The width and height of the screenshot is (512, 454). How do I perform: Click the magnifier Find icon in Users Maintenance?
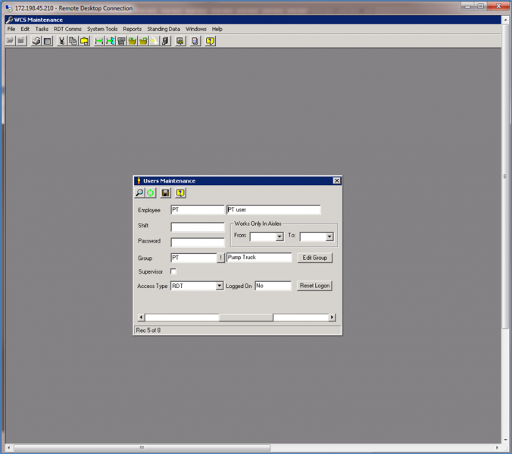pyautogui.click(x=139, y=193)
